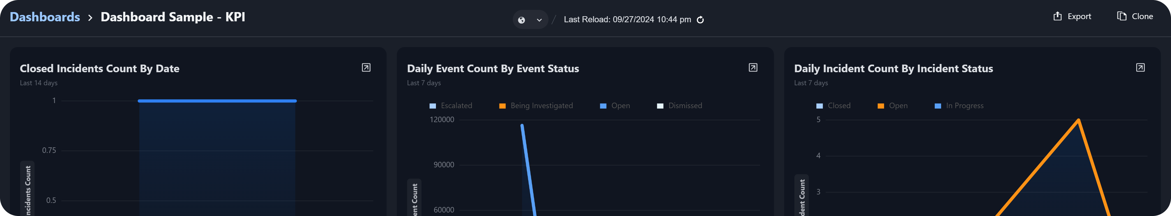1171x216 pixels.
Task: Open the globe dropdown chevron
Action: (x=539, y=20)
